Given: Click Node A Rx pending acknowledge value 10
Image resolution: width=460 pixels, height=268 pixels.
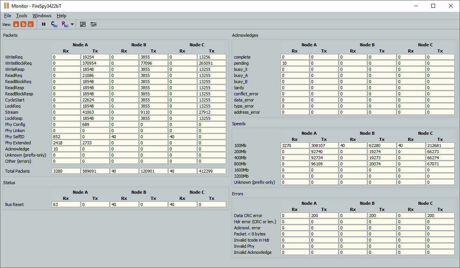Looking at the screenshot, I should click(295, 63).
